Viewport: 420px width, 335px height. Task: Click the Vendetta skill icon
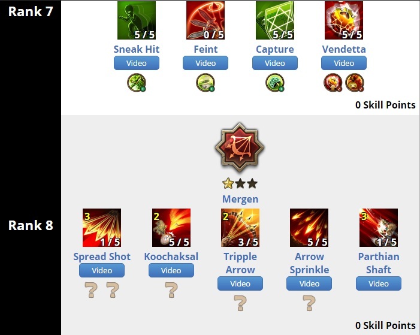click(344, 20)
